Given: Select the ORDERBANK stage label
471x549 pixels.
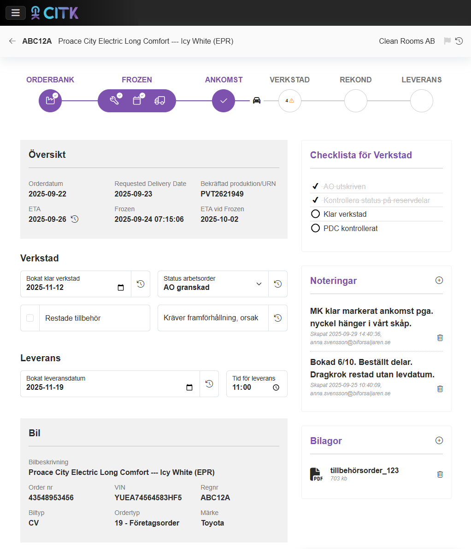Looking at the screenshot, I should click(50, 80).
